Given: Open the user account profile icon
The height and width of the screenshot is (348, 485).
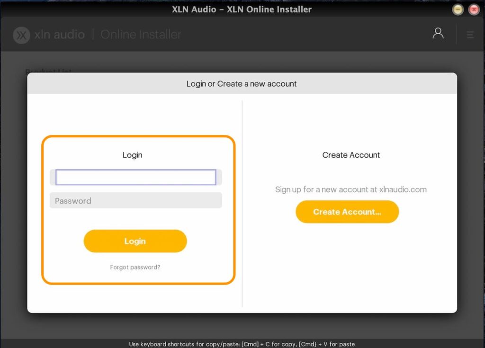Looking at the screenshot, I should pos(438,34).
